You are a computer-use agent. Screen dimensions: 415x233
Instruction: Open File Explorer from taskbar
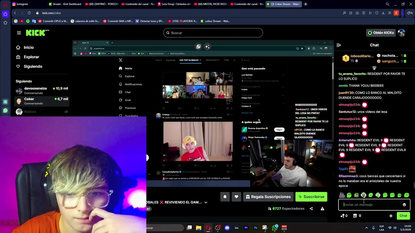point(199,228)
